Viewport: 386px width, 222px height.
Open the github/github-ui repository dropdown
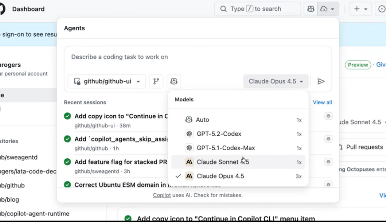tap(106, 81)
